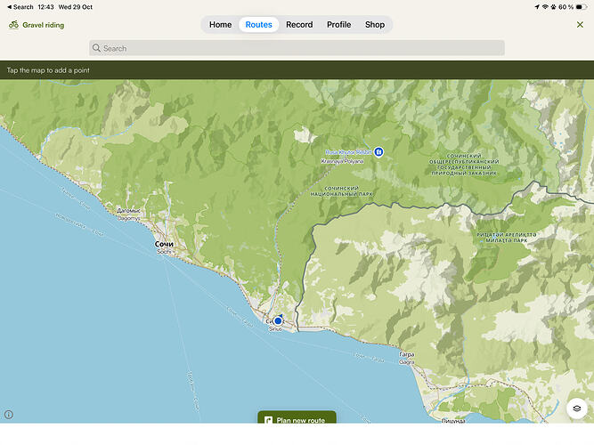Select the Routes tab
Viewport: 594px width, 445px height.
(258, 25)
